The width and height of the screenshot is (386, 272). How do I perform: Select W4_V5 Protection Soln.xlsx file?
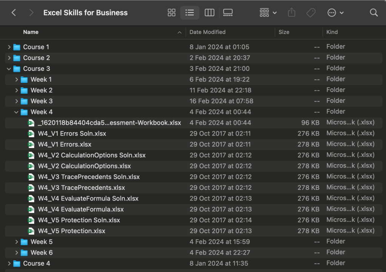coord(79,220)
